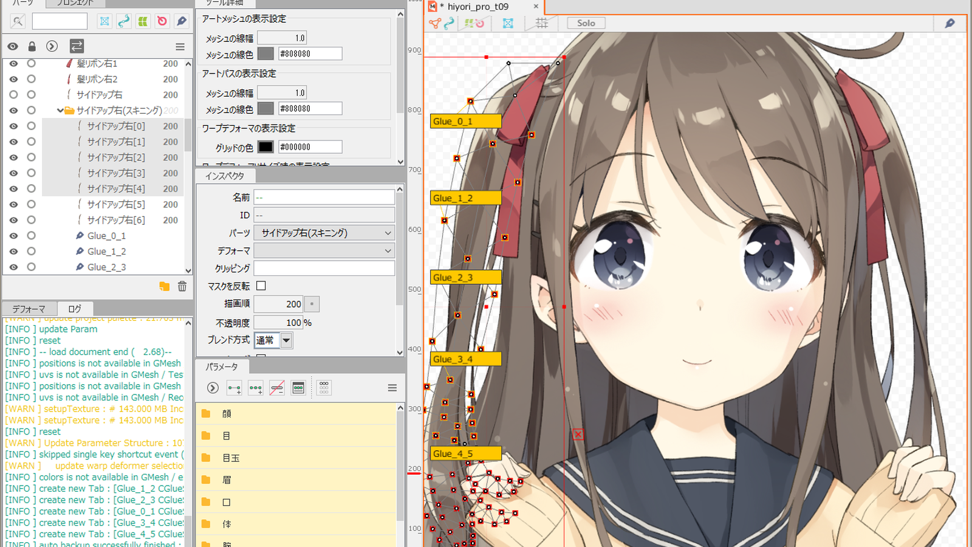This screenshot has width=972, height=547.
Task: Filter parts by rotation deformer icon
Action: click(162, 21)
